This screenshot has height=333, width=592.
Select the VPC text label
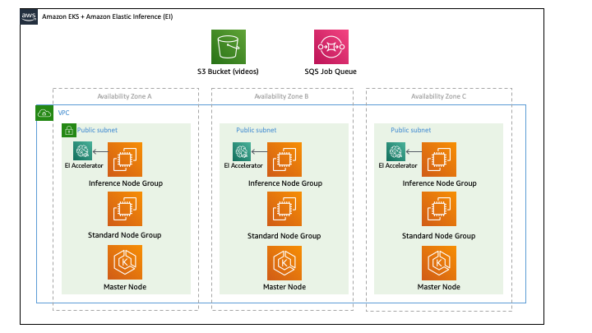tap(64, 113)
